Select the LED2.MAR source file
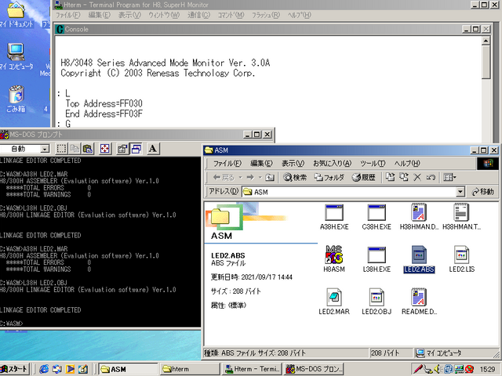Viewport: 502px width, 376px height. click(335, 301)
